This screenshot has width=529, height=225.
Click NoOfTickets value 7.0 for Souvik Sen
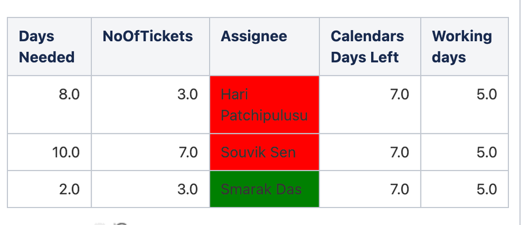(x=189, y=152)
